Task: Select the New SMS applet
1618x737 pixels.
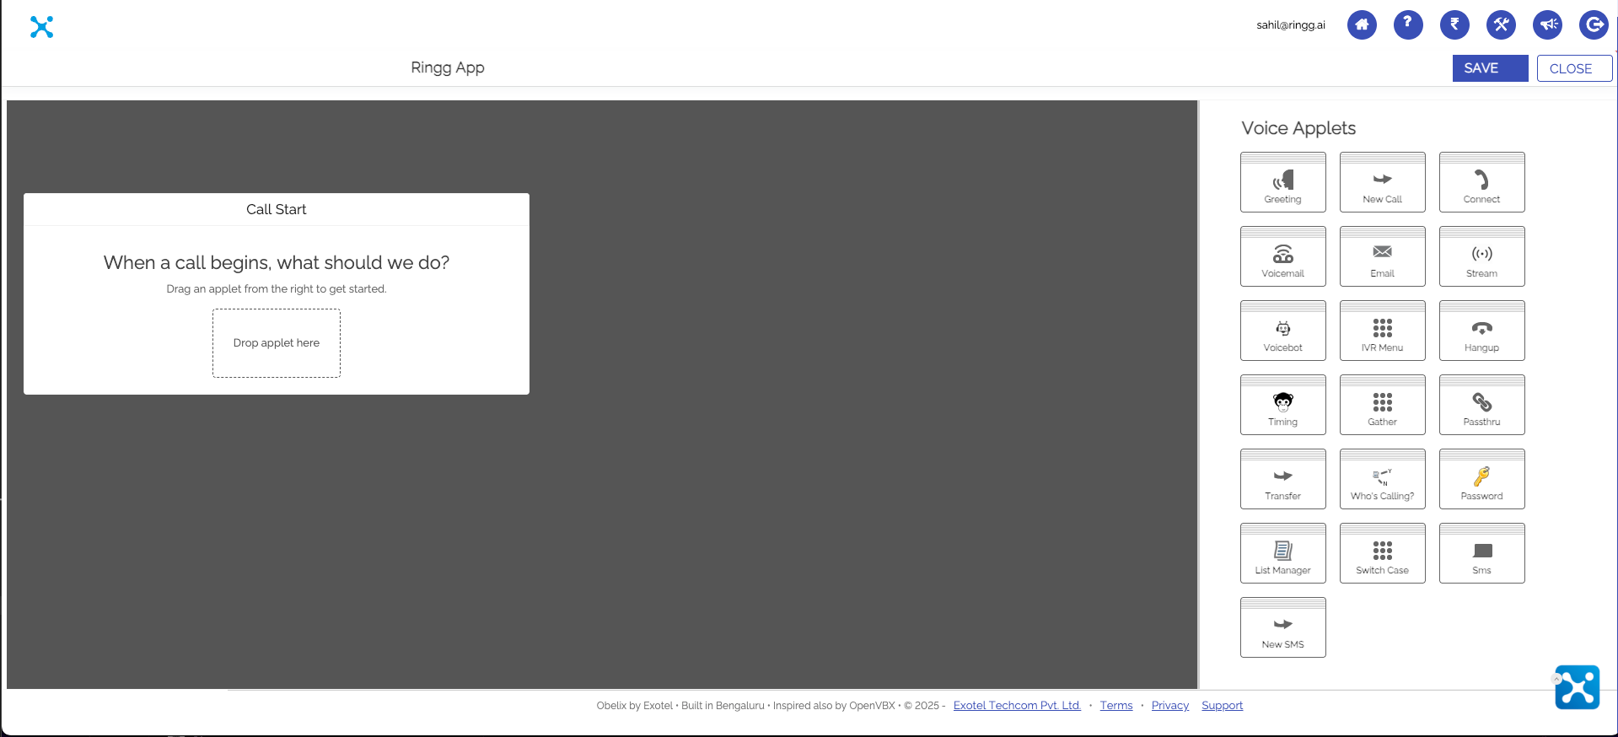Action: pyautogui.click(x=1282, y=627)
